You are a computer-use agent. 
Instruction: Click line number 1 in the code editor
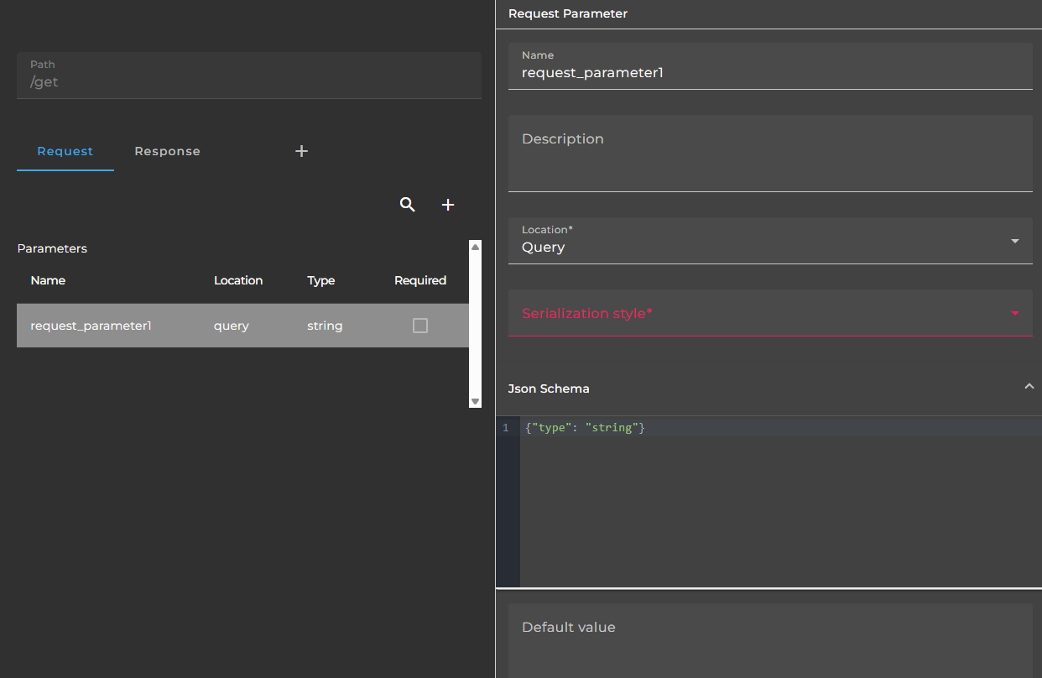[x=506, y=428]
